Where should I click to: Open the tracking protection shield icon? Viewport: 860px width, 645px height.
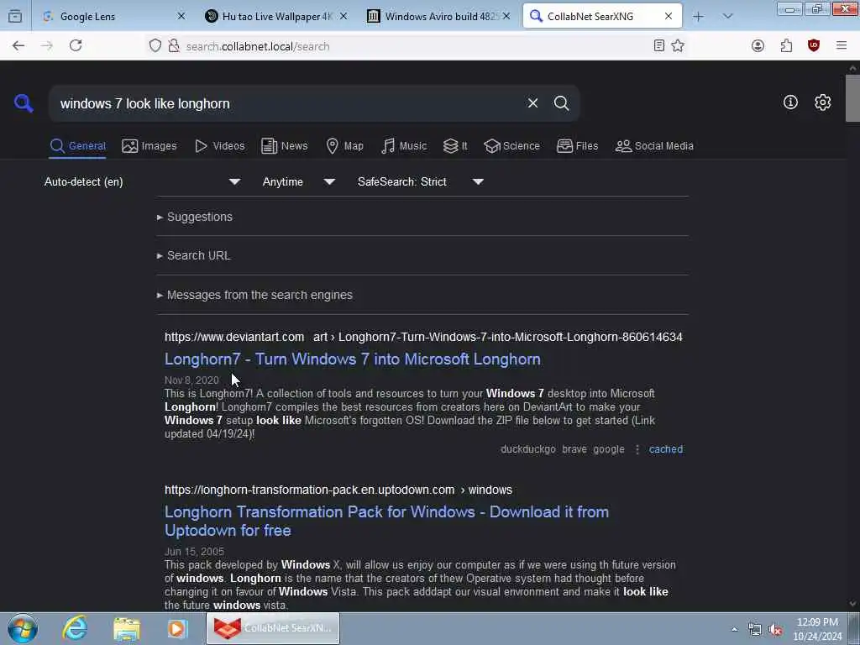(155, 46)
